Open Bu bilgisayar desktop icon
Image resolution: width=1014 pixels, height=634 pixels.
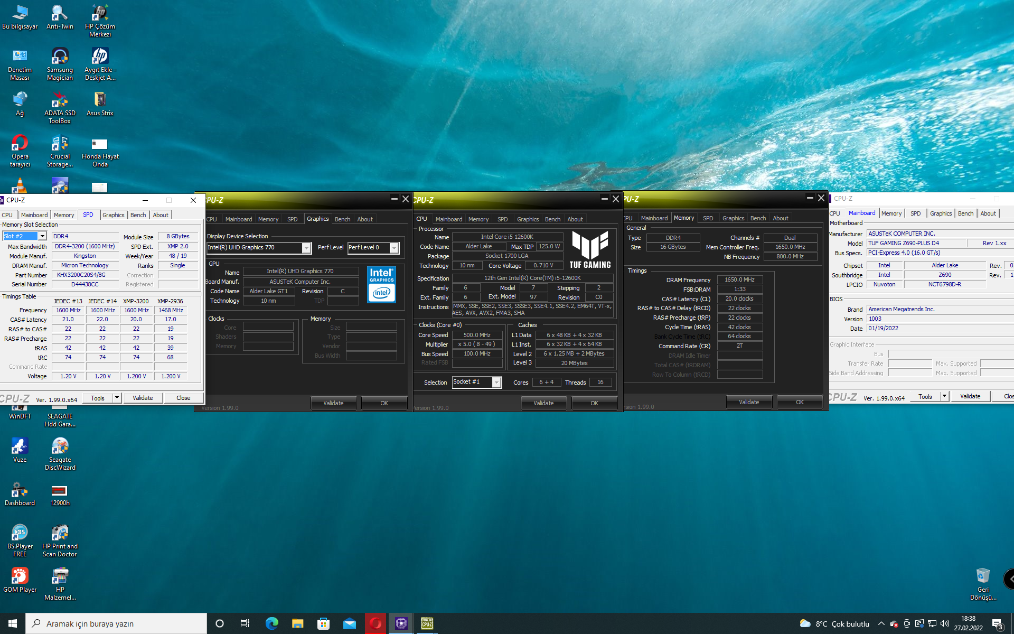(20, 17)
